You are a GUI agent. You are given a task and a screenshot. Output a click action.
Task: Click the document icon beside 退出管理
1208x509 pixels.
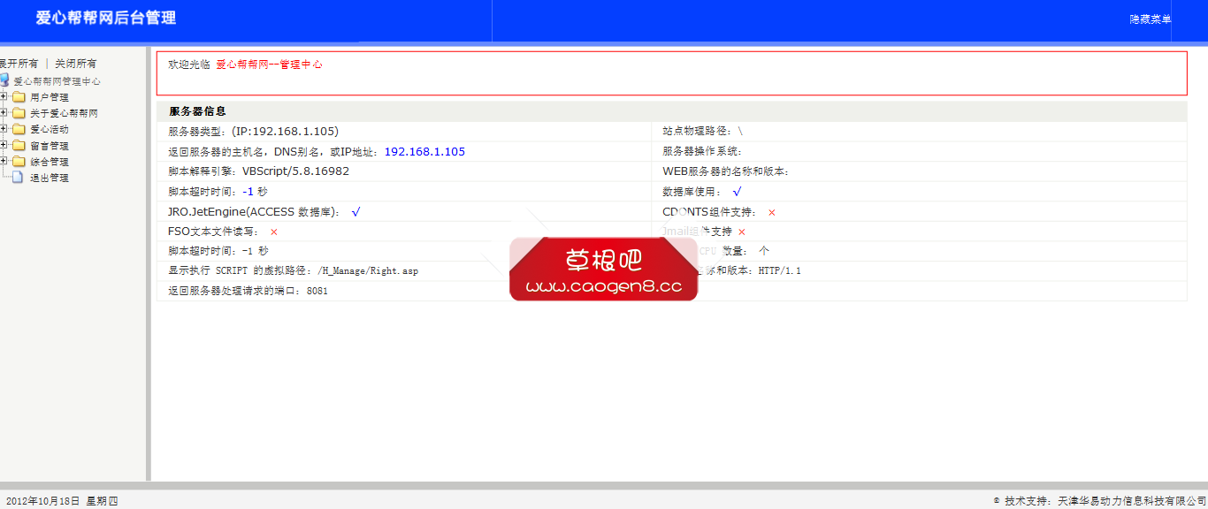(x=18, y=176)
